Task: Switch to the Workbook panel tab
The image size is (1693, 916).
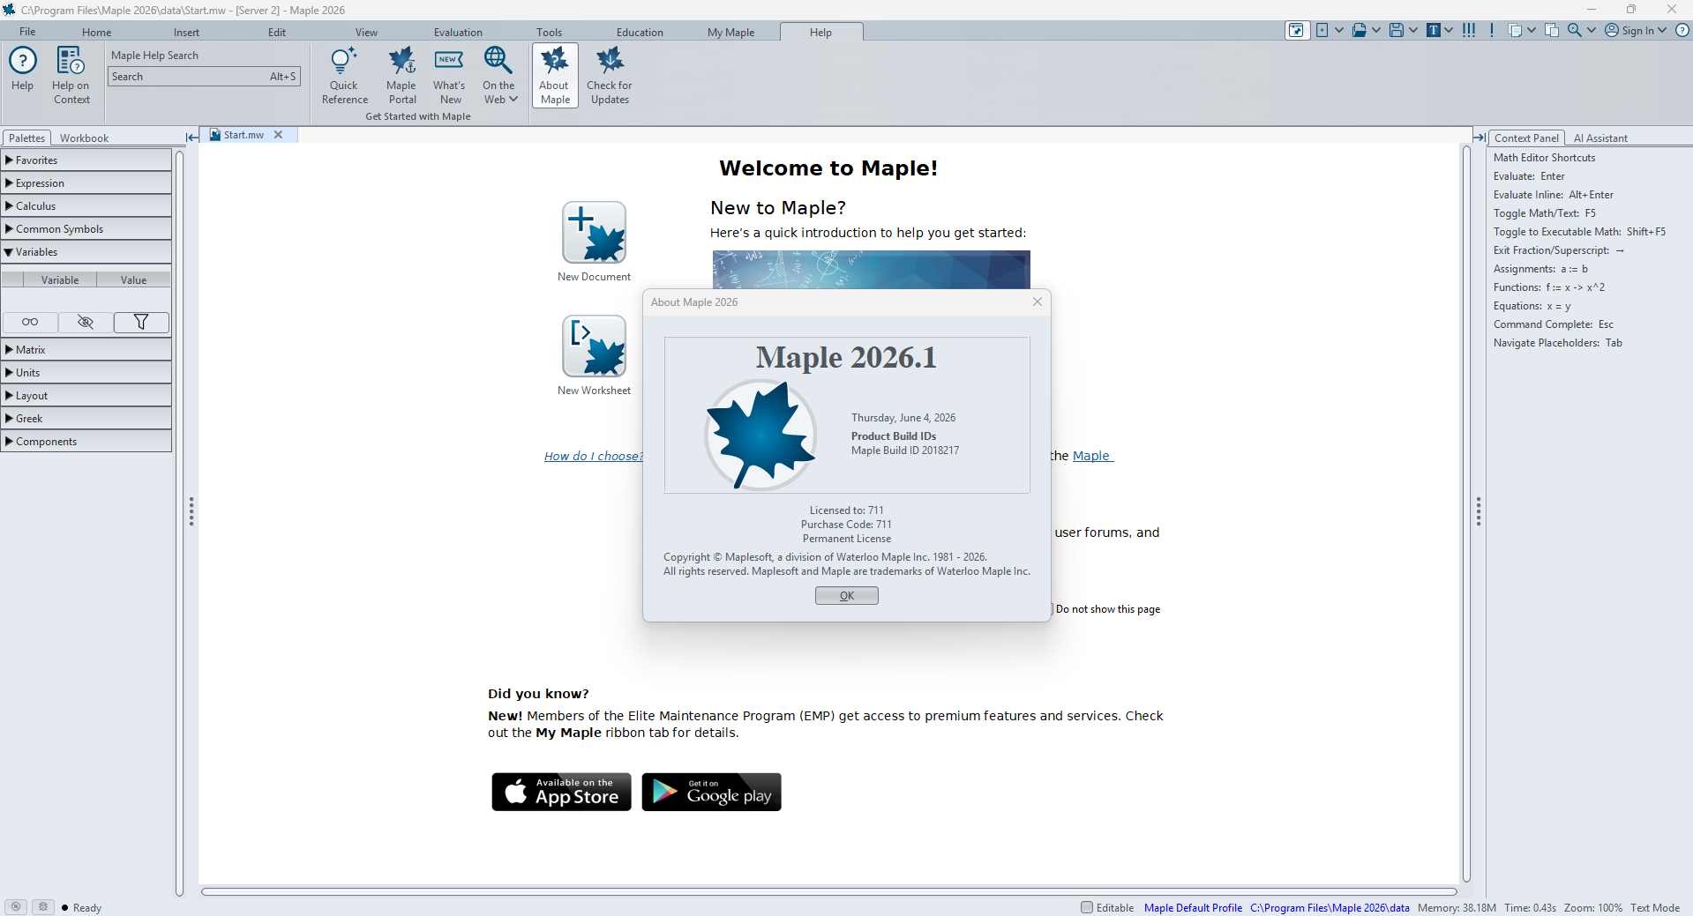Action: pyautogui.click(x=84, y=138)
